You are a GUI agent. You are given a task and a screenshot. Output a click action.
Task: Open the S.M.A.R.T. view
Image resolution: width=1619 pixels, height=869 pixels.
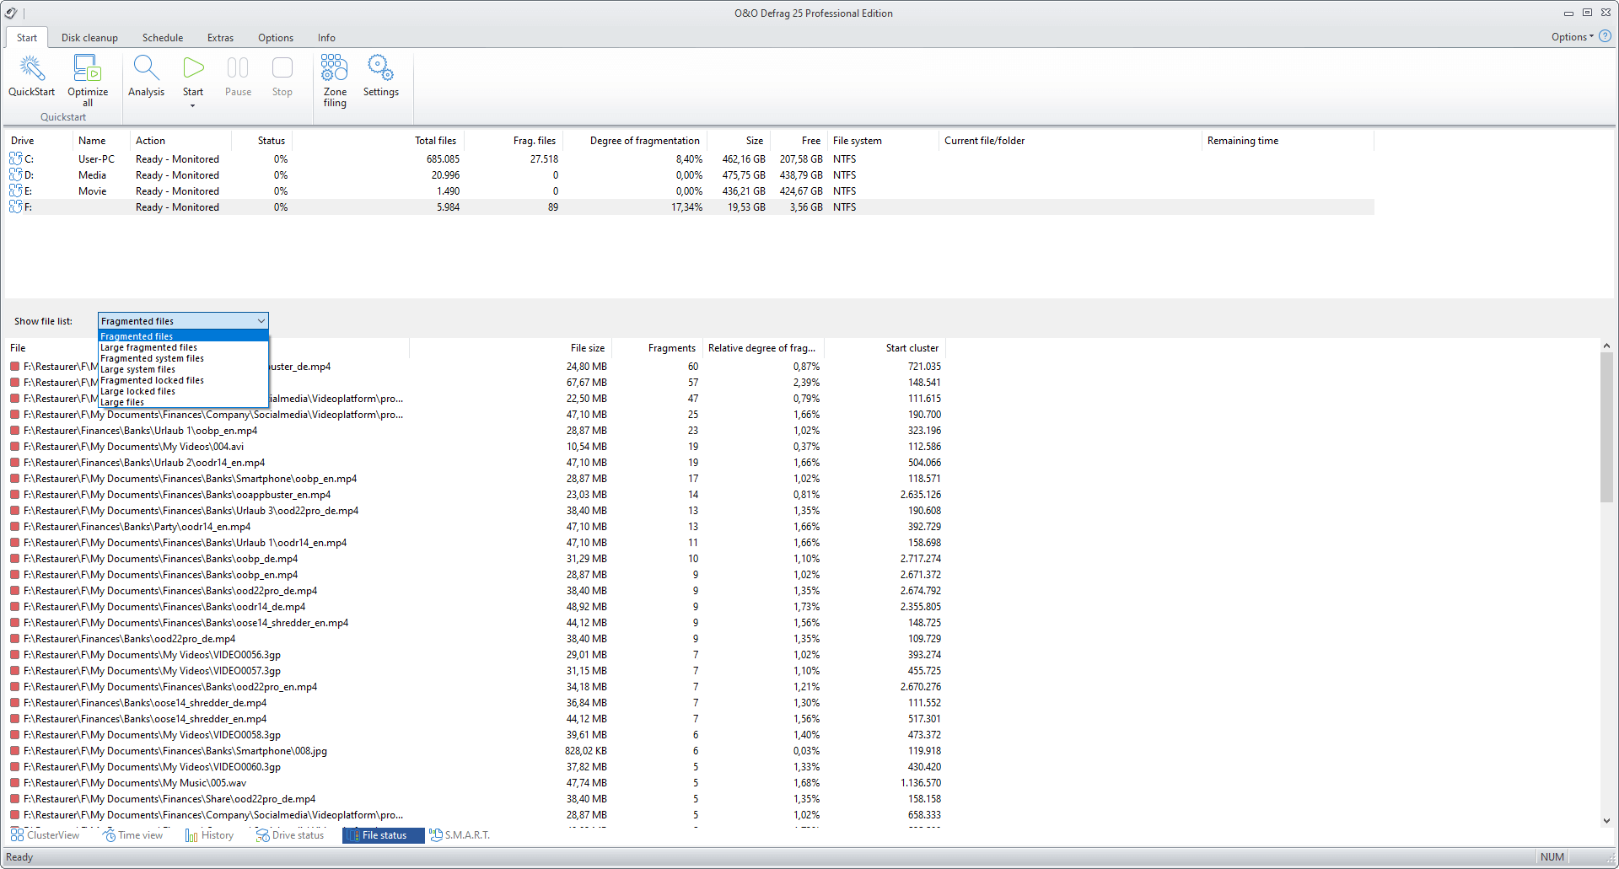pos(460,835)
